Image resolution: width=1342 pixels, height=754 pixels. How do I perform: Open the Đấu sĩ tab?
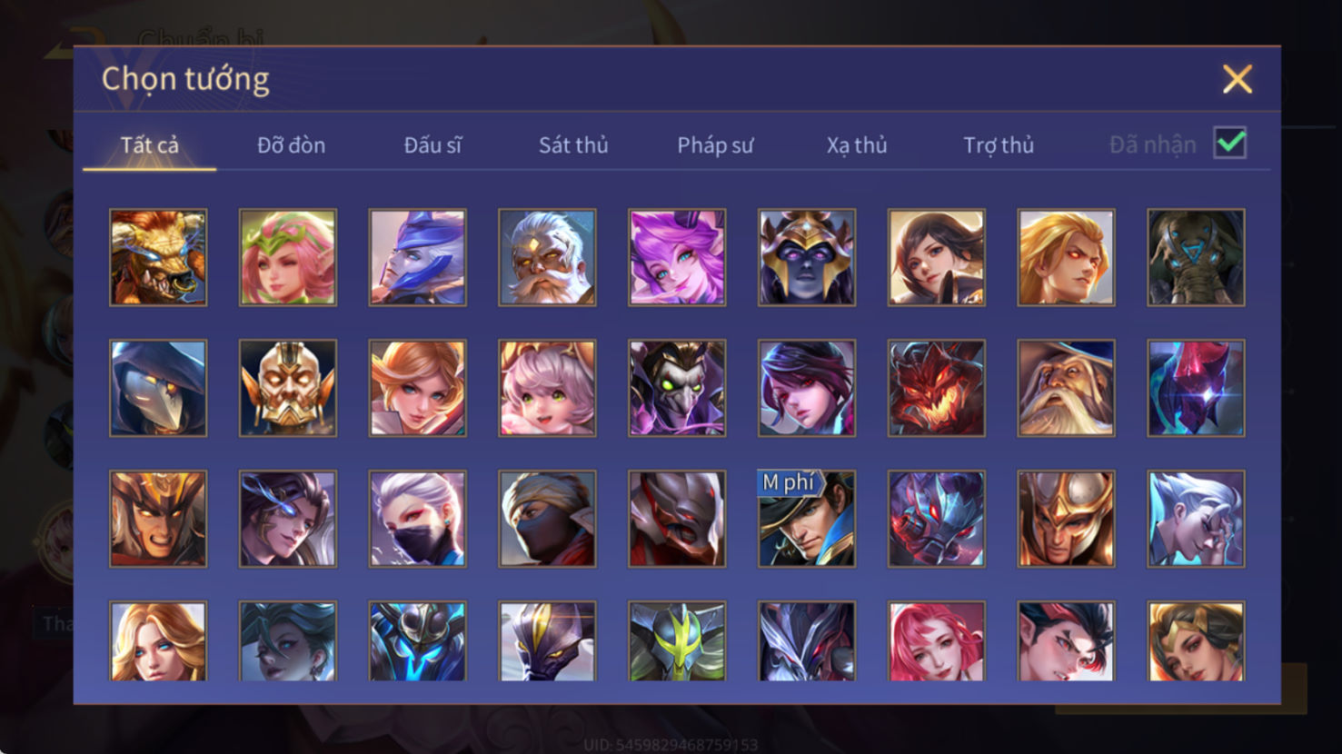[x=432, y=145]
